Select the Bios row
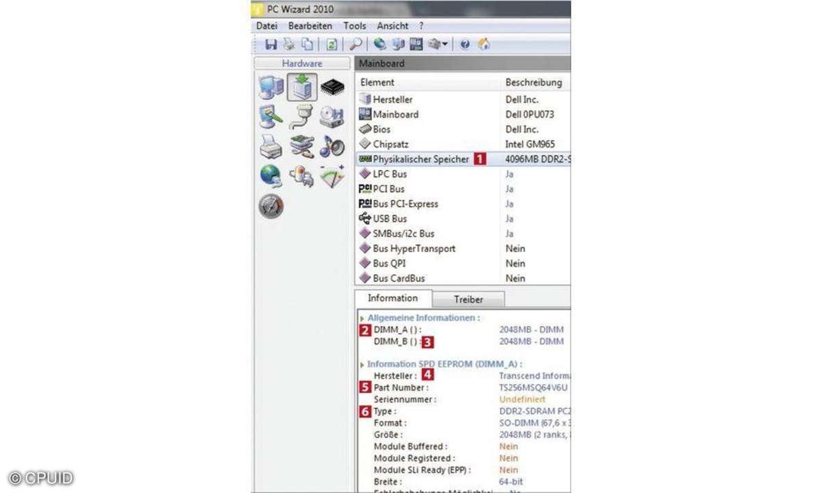Screen dimensions: 822x493 (x=462, y=129)
